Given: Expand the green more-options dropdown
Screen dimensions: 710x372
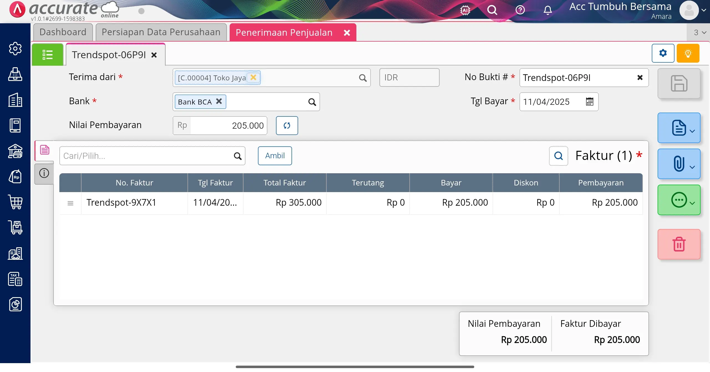Looking at the screenshot, I should tap(679, 200).
